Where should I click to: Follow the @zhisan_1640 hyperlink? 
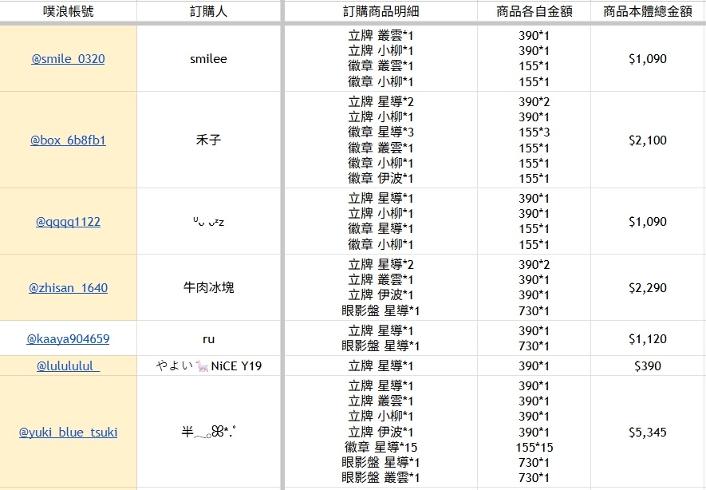click(68, 288)
